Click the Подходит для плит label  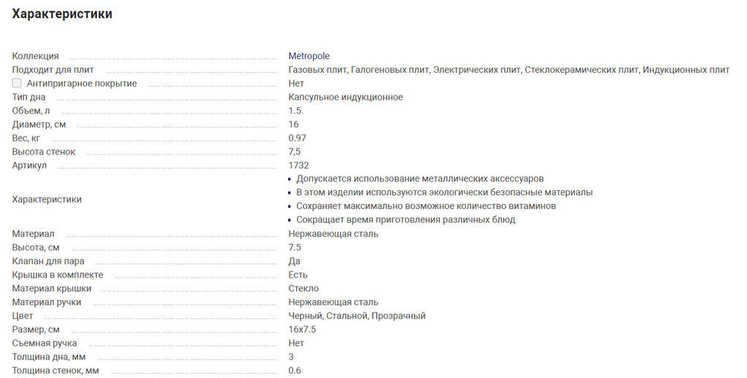53,70
